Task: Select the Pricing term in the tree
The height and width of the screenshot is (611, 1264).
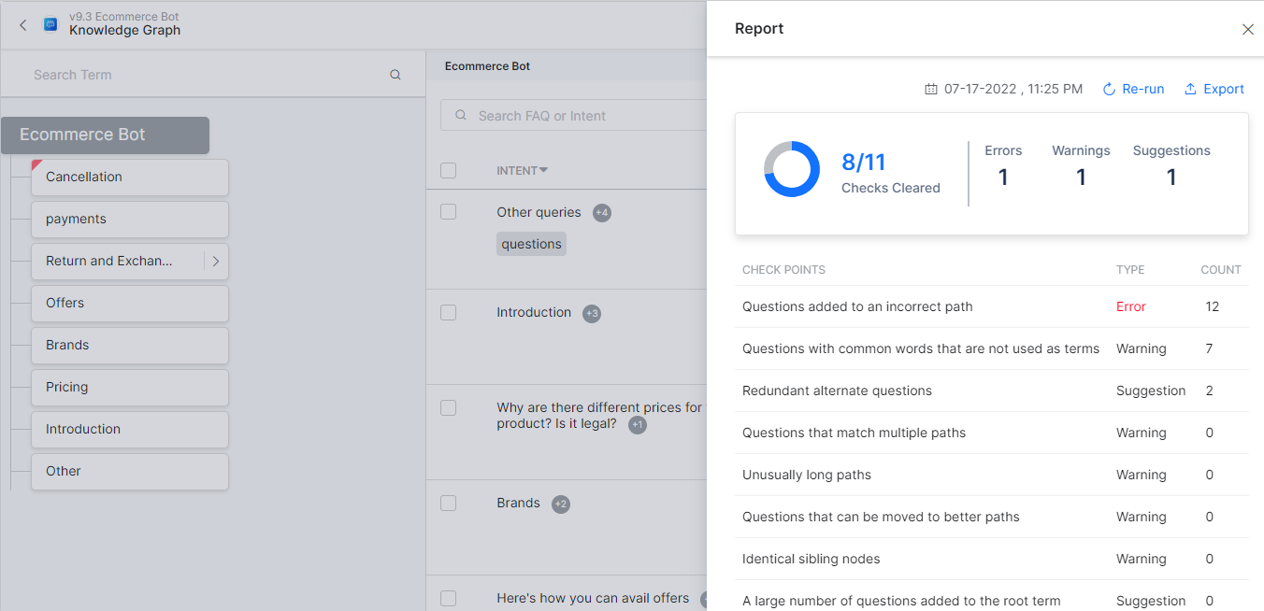Action: tap(129, 387)
